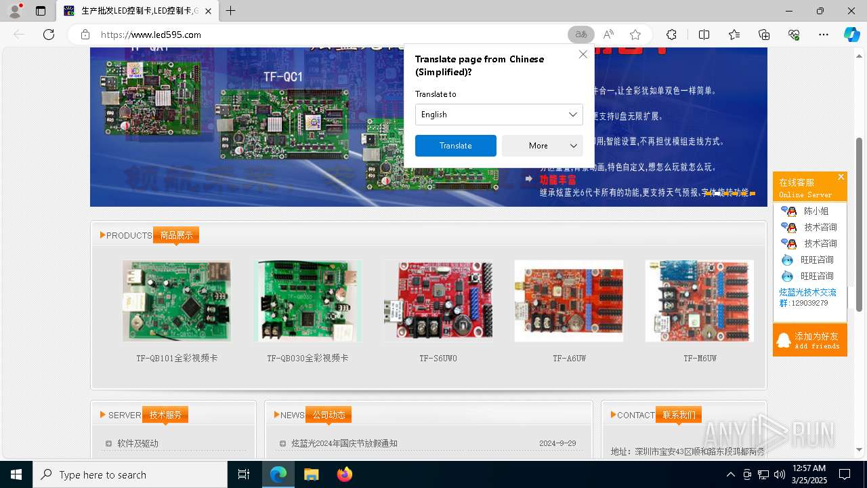
Task: Close the online service widget
Action: (x=841, y=177)
